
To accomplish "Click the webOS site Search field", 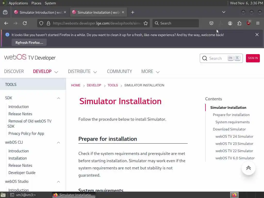I will 221,58.
